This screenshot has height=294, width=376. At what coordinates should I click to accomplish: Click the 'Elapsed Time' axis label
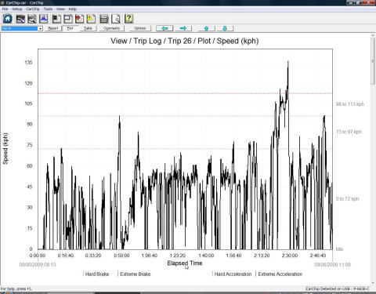click(x=185, y=263)
